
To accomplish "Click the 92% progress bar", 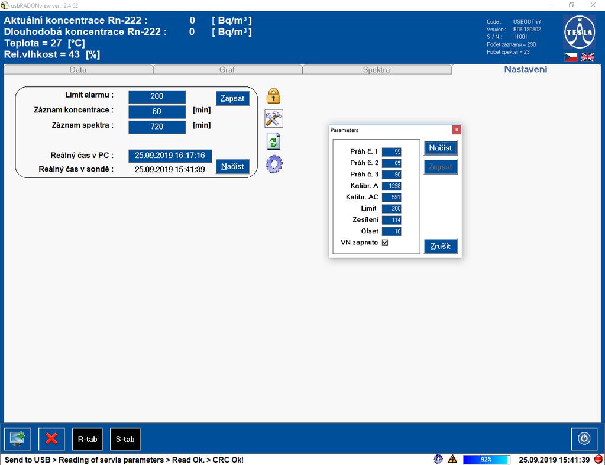I will [x=487, y=460].
